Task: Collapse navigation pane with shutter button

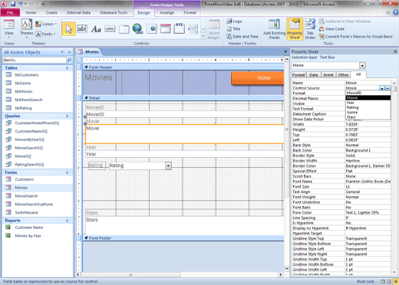Action: [x=69, y=52]
